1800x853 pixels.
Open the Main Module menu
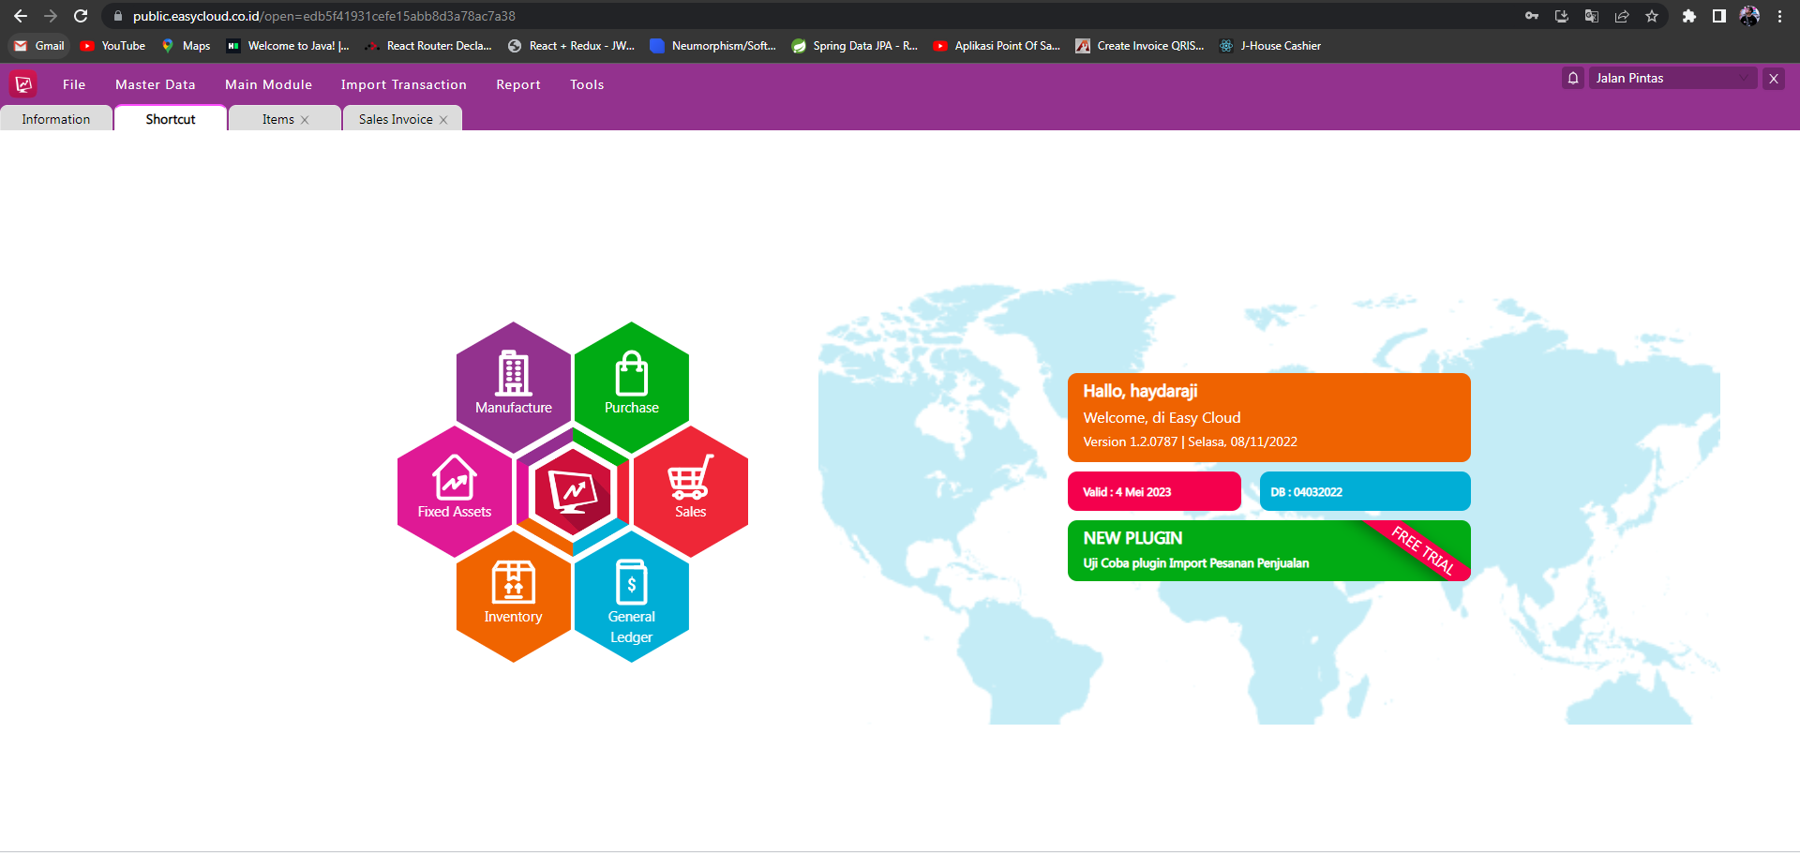pyautogui.click(x=268, y=84)
